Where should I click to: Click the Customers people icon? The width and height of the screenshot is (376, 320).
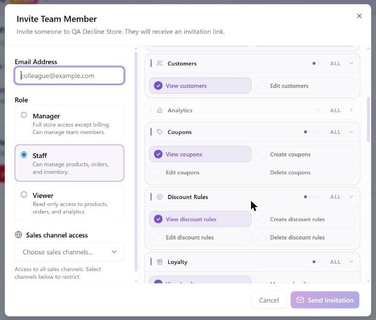coord(159,63)
